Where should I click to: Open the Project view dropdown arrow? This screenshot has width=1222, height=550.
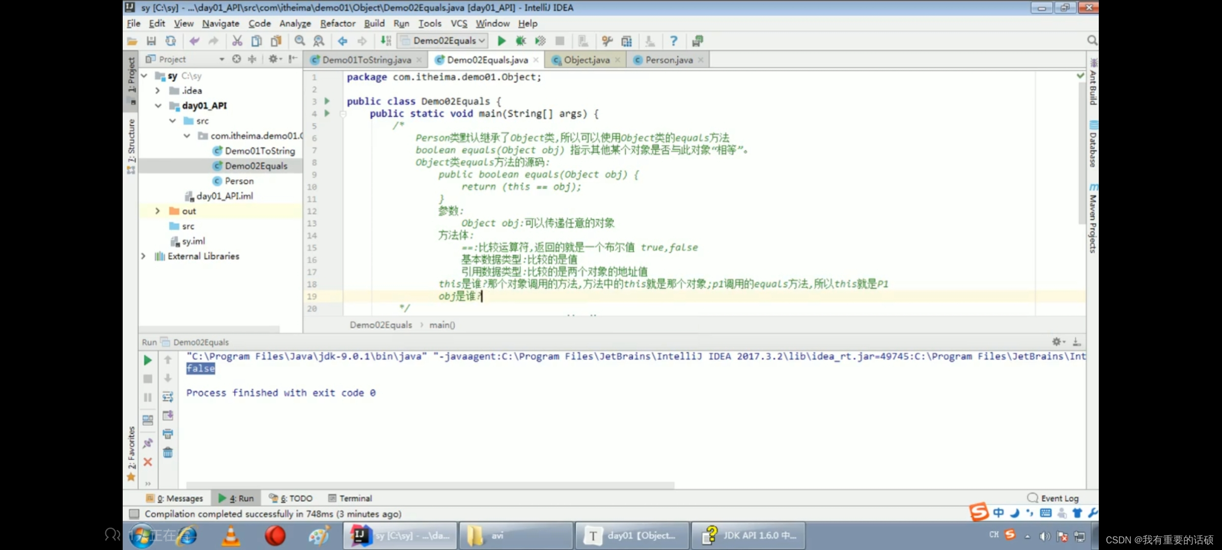[x=222, y=59]
